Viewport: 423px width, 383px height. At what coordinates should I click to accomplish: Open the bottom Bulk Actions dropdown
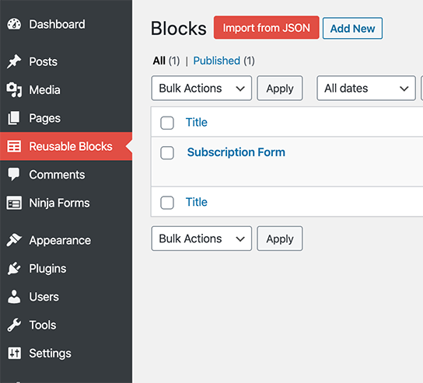[201, 239]
